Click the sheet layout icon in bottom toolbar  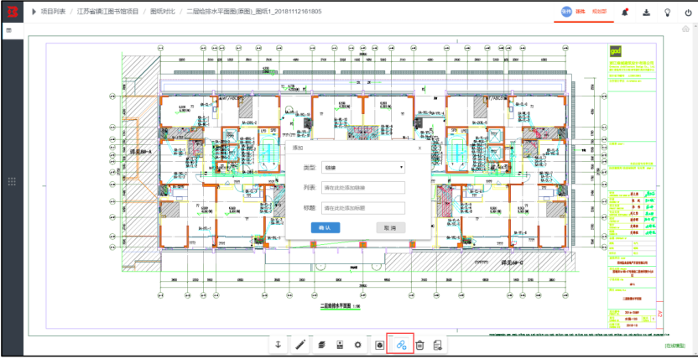[x=340, y=344]
